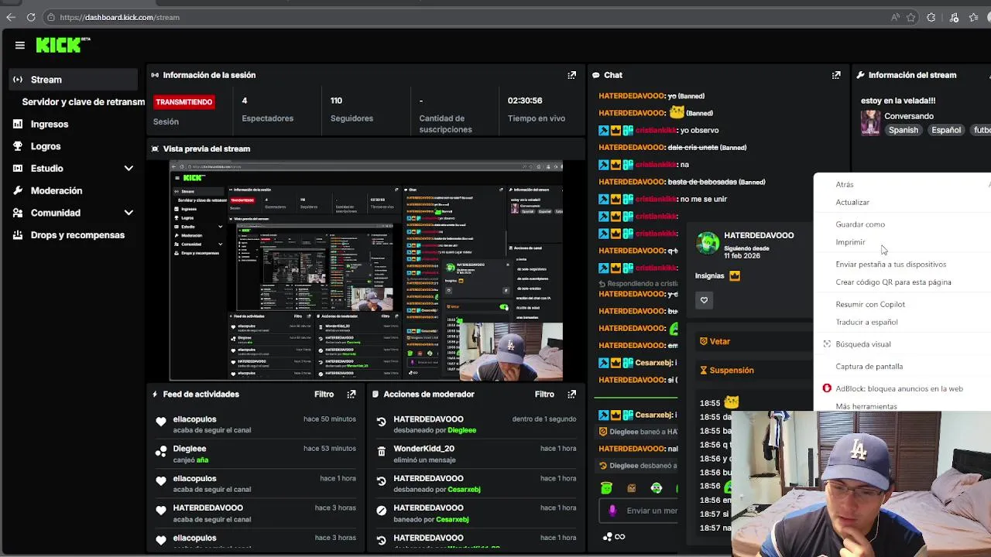Open the Moderación section
The height and width of the screenshot is (557, 991).
pyautogui.click(x=57, y=190)
